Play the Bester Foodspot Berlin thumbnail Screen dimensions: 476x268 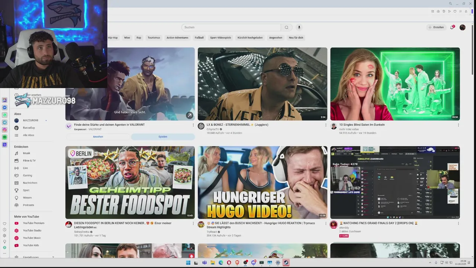coord(130,182)
